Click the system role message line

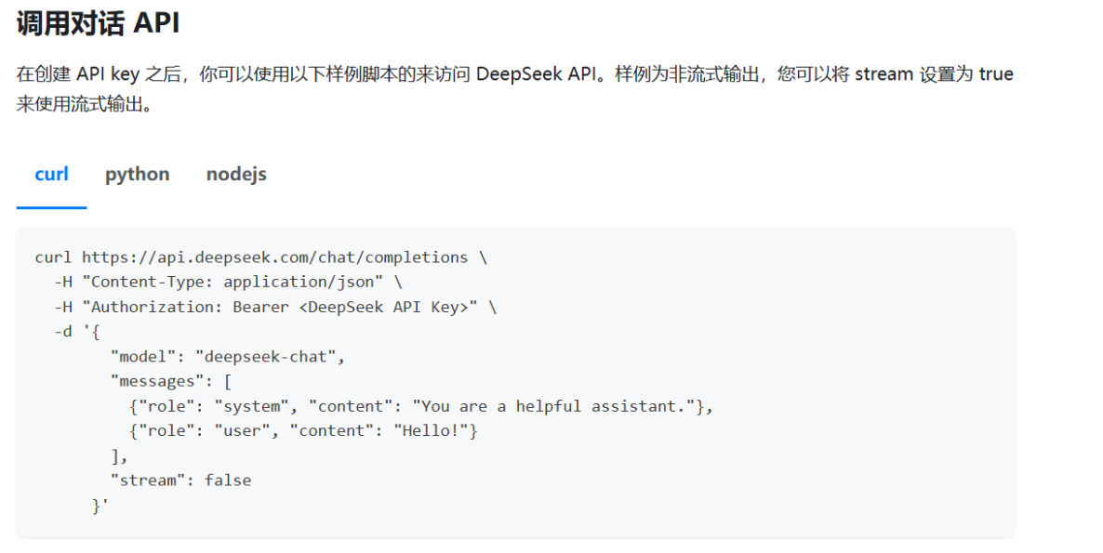(420, 406)
